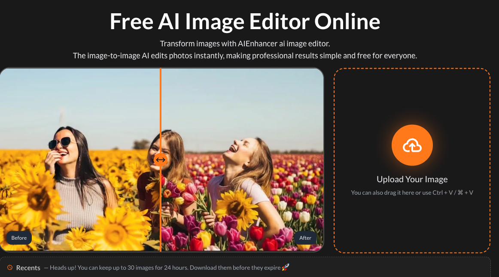Screen dimensions: 499x277
Task: Click the Recents clock icon
Action: tap(10, 268)
